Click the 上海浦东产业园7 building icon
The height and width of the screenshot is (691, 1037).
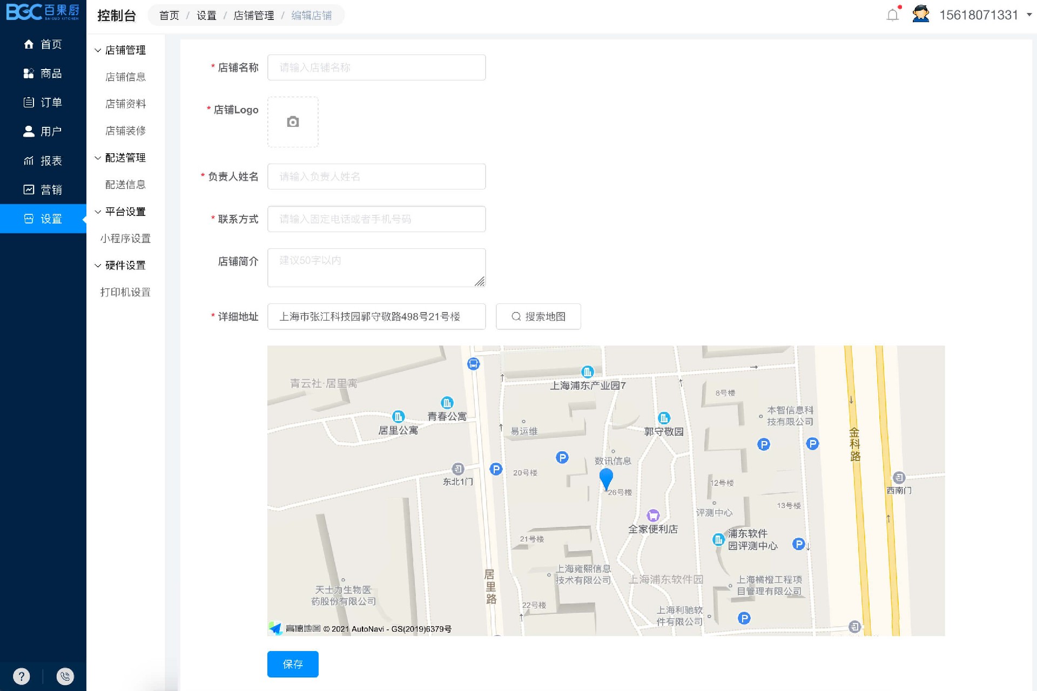(x=587, y=371)
